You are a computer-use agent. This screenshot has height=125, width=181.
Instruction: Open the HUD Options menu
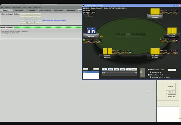tap(17, 7)
